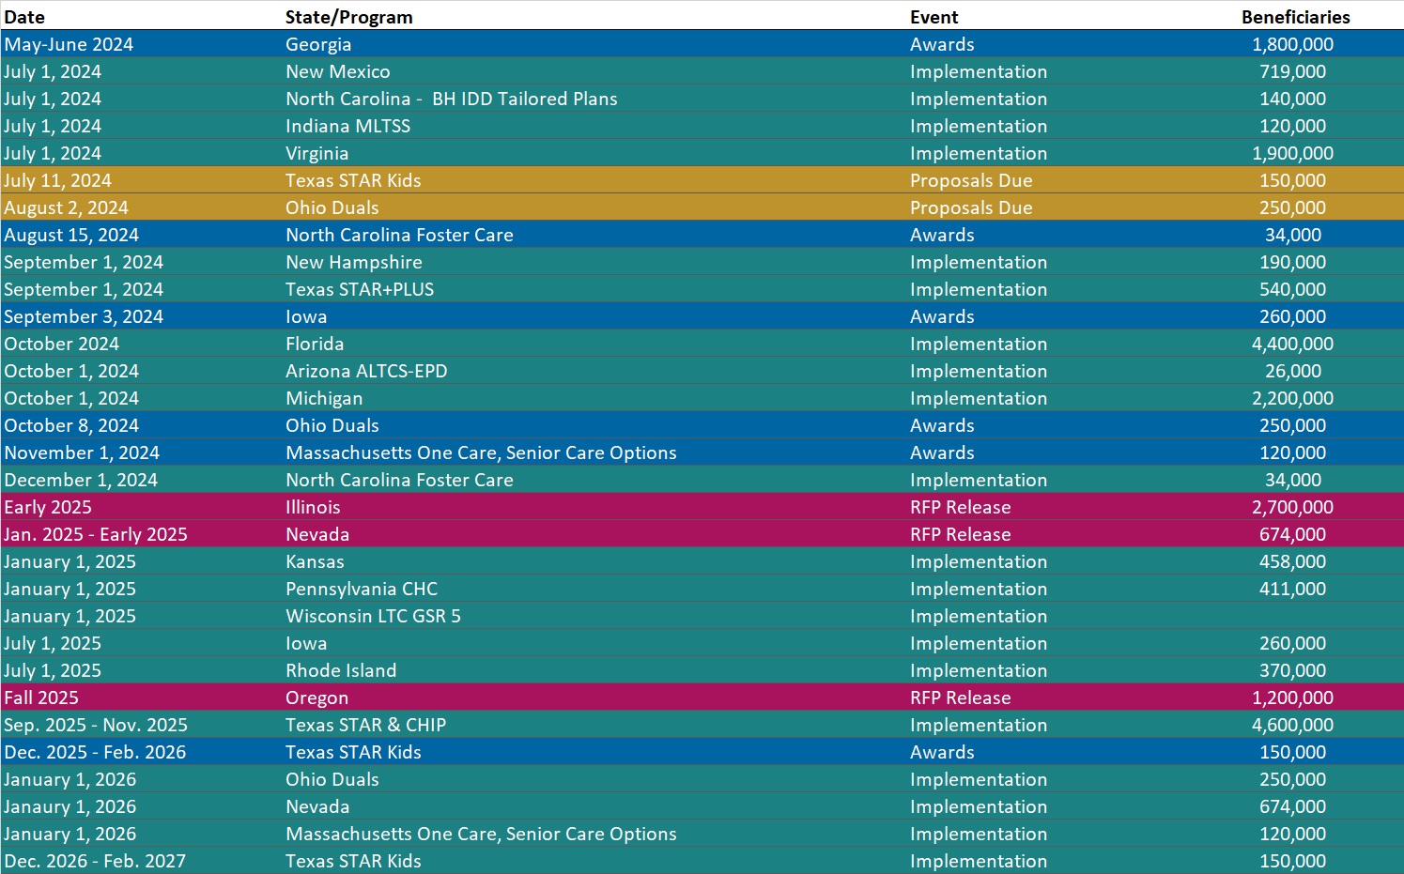
Task: Select the 'Indiana MLTSS' cell
Action: click(347, 126)
